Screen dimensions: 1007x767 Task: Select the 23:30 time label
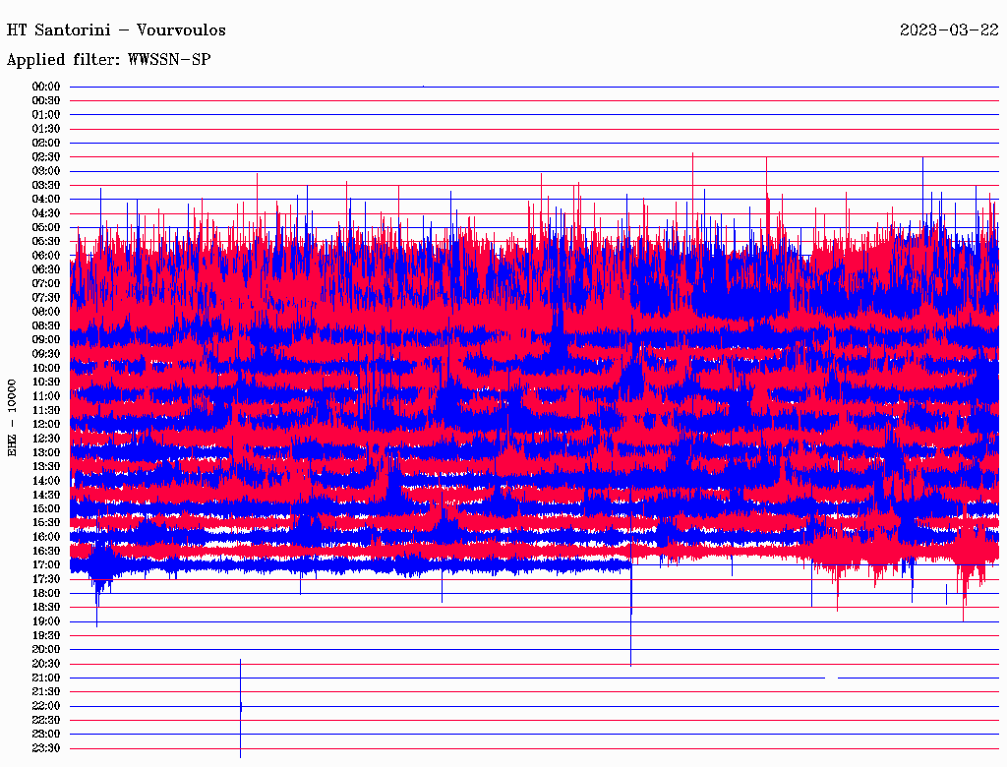point(46,748)
